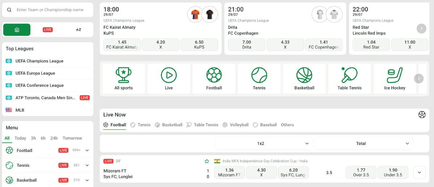This screenshot has height=187, width=434.
Task: Click the green home icon button
Action: pyautogui.click(x=17, y=30)
